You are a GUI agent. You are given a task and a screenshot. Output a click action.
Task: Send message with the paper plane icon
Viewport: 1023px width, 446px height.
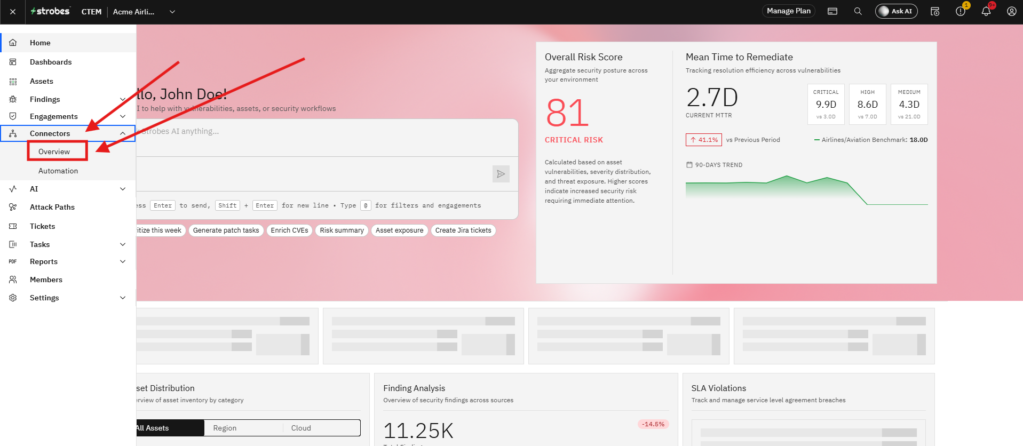point(501,174)
